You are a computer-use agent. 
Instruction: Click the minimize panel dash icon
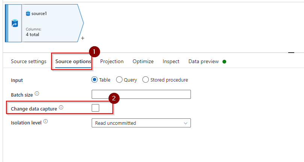[291, 52]
